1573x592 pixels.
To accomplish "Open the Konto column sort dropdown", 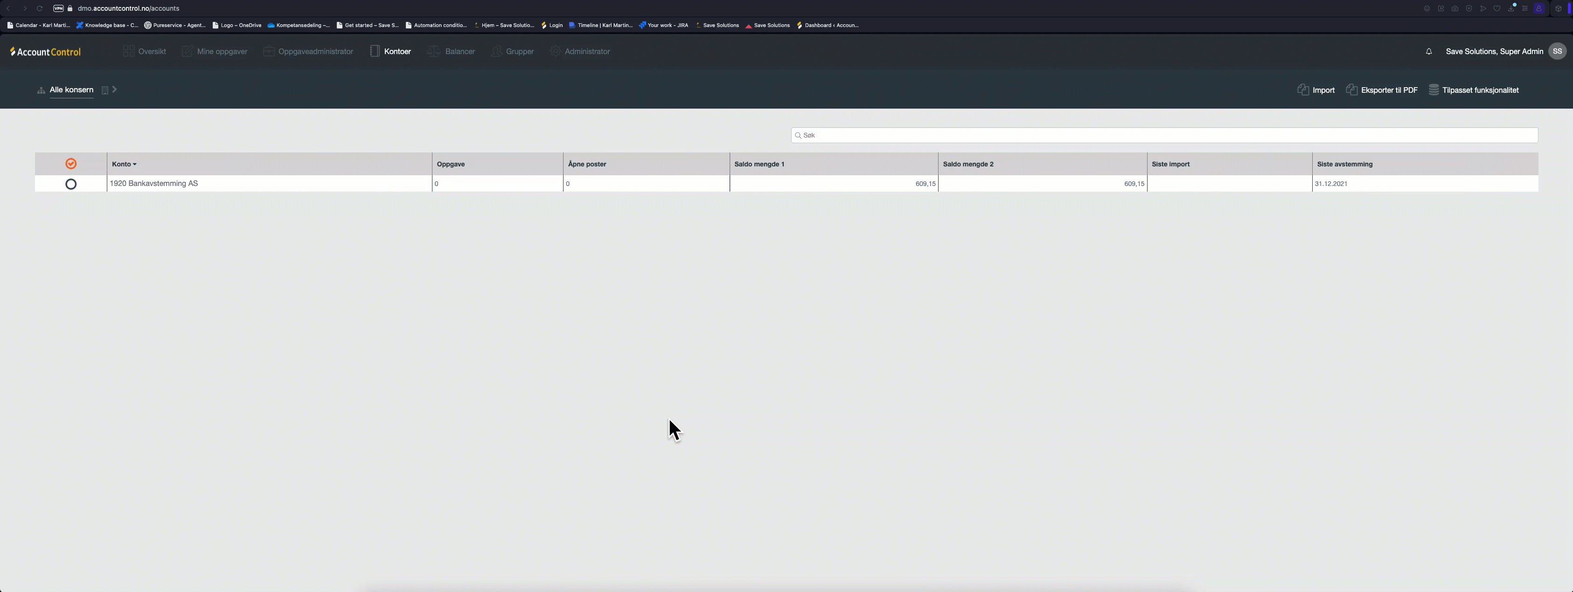I will [x=136, y=164].
